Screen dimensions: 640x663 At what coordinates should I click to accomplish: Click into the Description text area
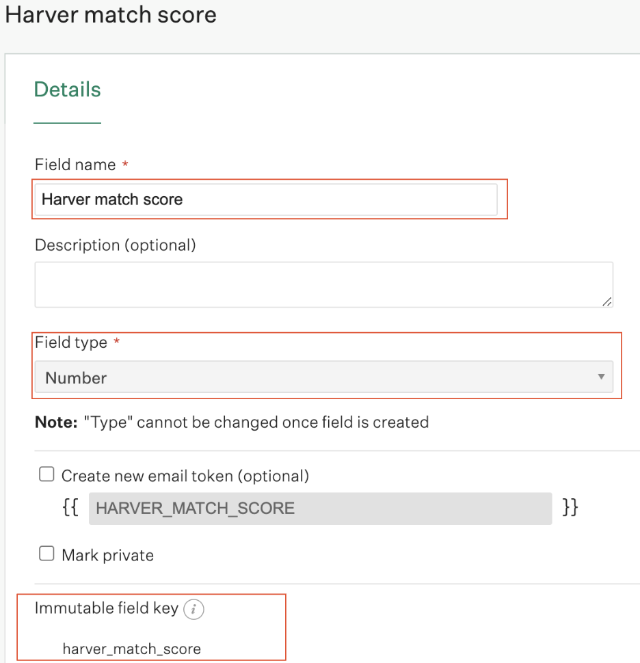click(323, 284)
